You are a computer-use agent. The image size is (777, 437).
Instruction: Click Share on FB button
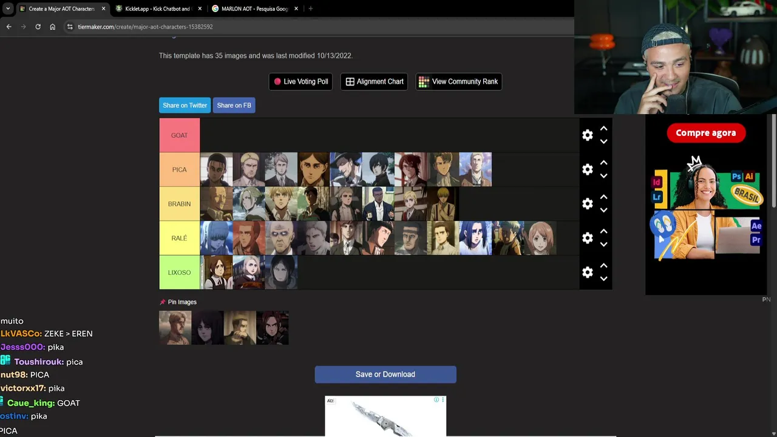click(x=234, y=105)
